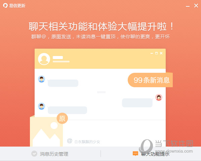Switch to the 聊天功能提示 tab
201x161 pixels.
(151, 154)
